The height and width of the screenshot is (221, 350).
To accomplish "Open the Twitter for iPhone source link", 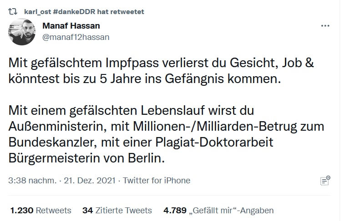I will point(157,180).
